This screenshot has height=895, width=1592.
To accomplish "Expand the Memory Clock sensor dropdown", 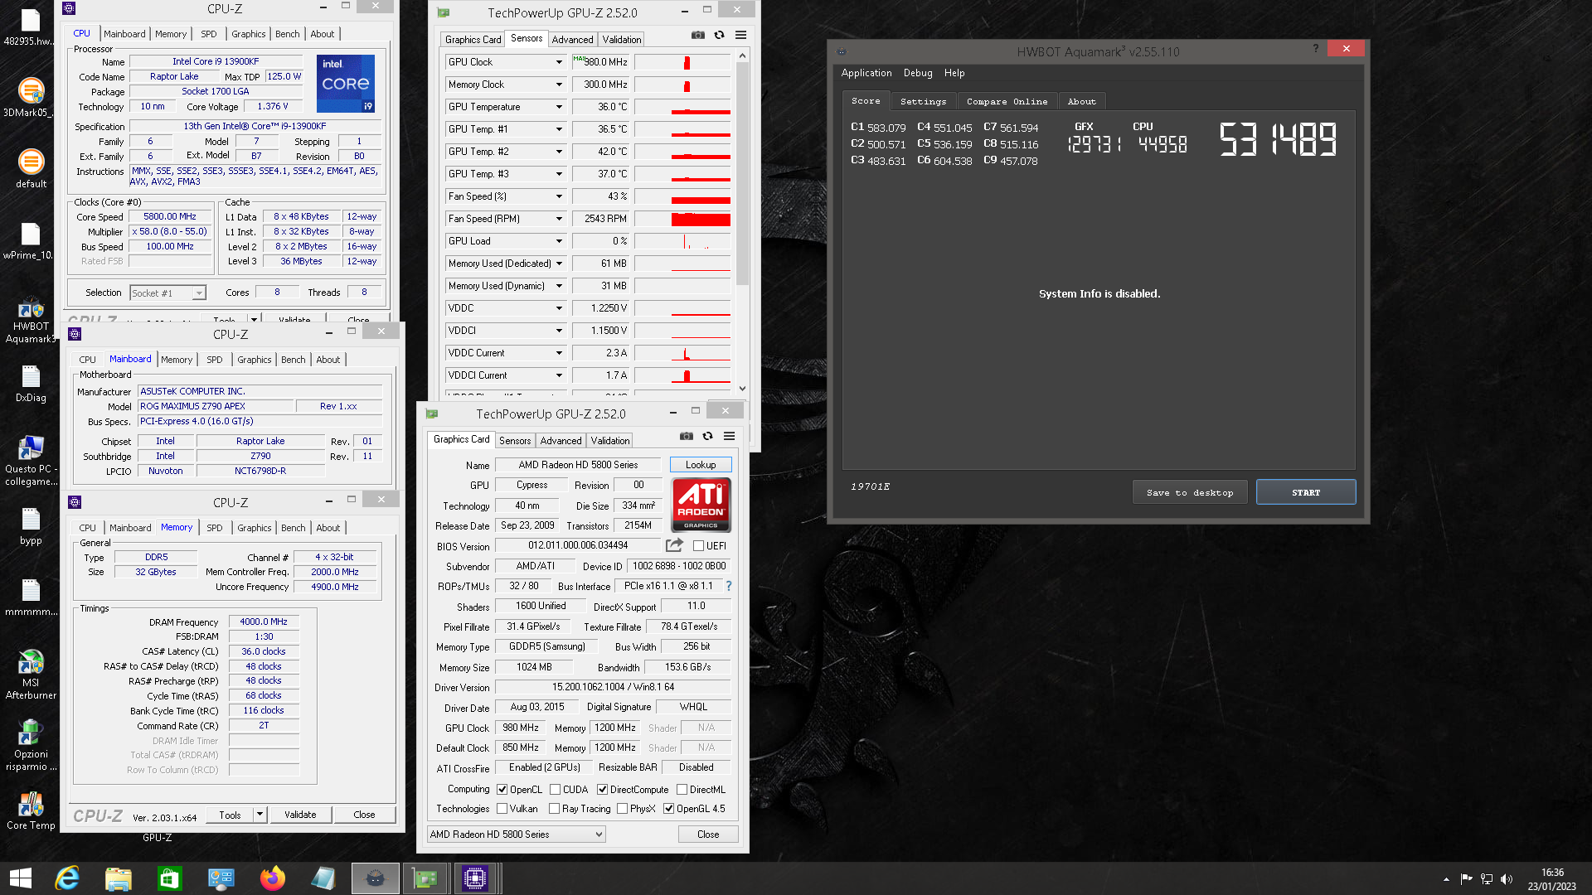I will (x=559, y=85).
